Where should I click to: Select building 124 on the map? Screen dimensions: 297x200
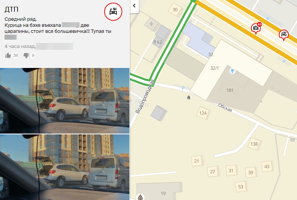(x=203, y=113)
